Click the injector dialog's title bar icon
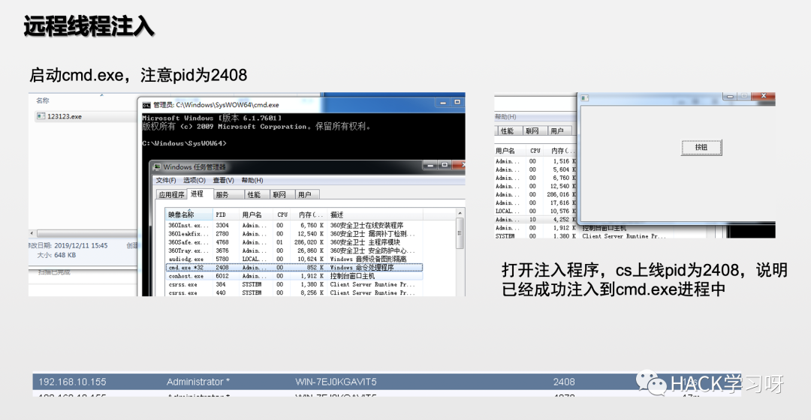 tap(584, 97)
